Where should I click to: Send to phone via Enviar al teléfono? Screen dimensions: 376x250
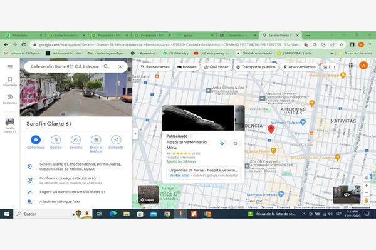pos(96,140)
